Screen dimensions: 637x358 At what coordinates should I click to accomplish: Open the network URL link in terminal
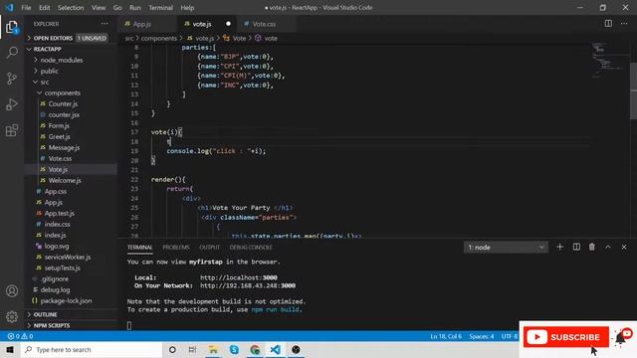pos(248,285)
